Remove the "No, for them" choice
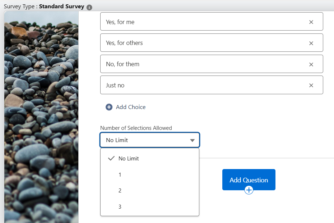Screen dimensions: 334x223 [311, 64]
